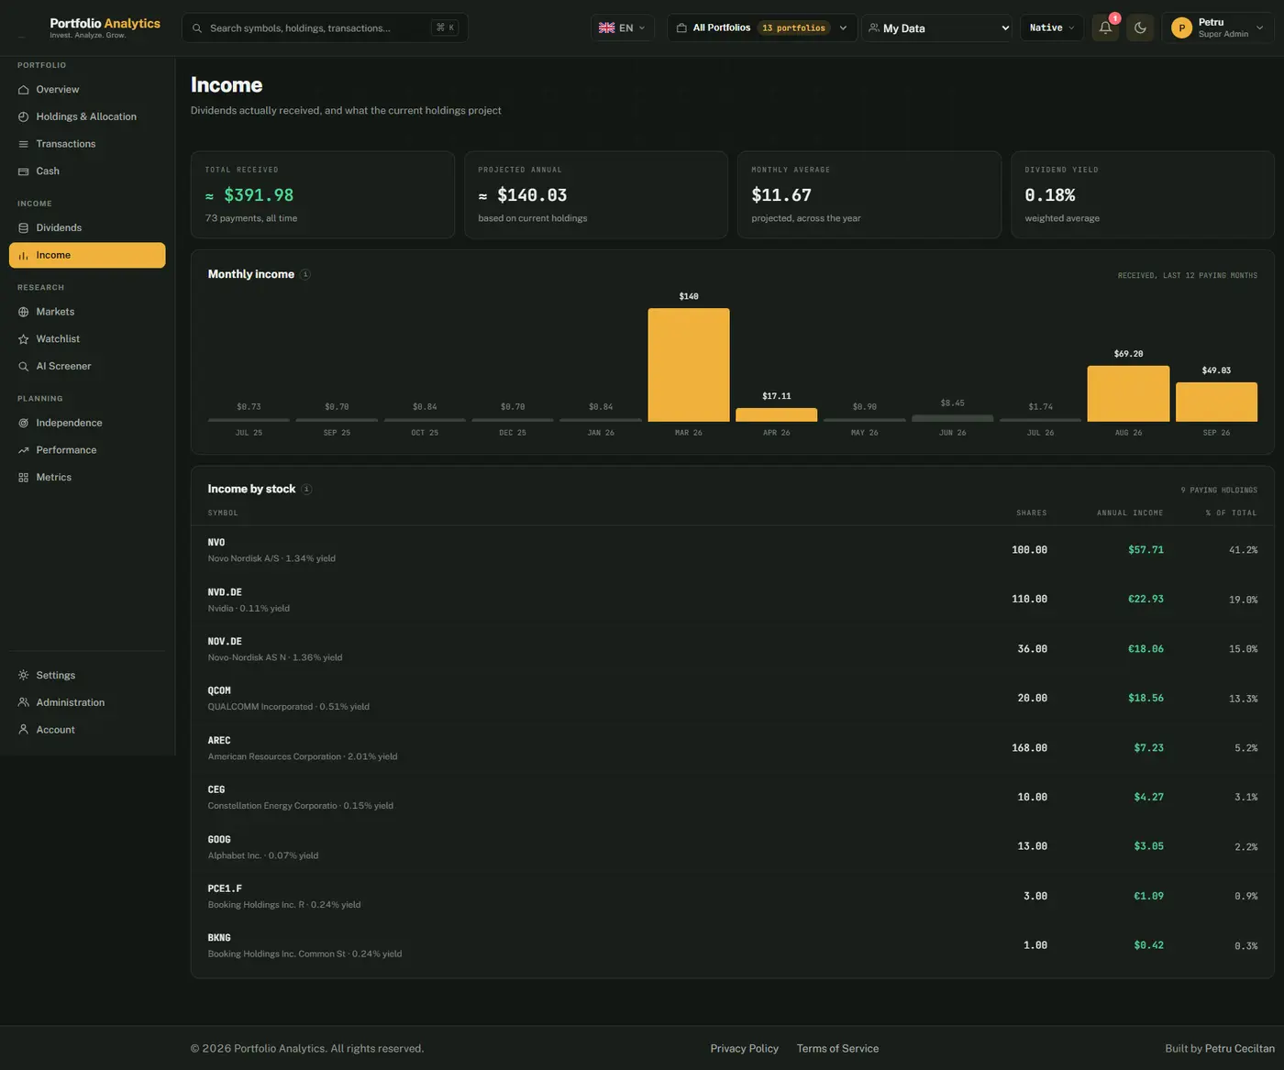This screenshot has width=1284, height=1070.
Task: Click the Settings gear icon
Action: point(24,676)
